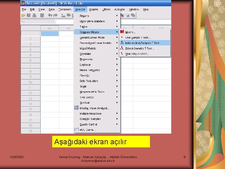
Task: Click the Use Sets toolbar icon
Action: (127, 15)
